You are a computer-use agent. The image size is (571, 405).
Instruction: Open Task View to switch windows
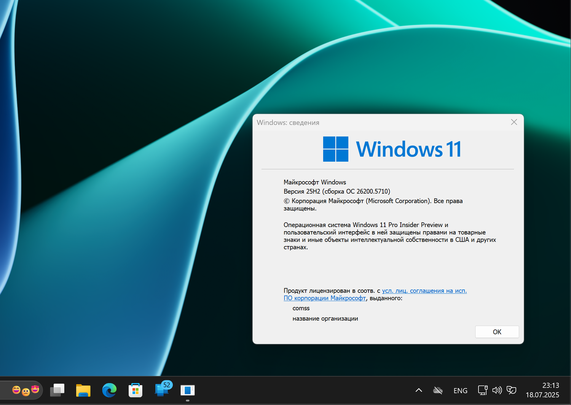(57, 390)
